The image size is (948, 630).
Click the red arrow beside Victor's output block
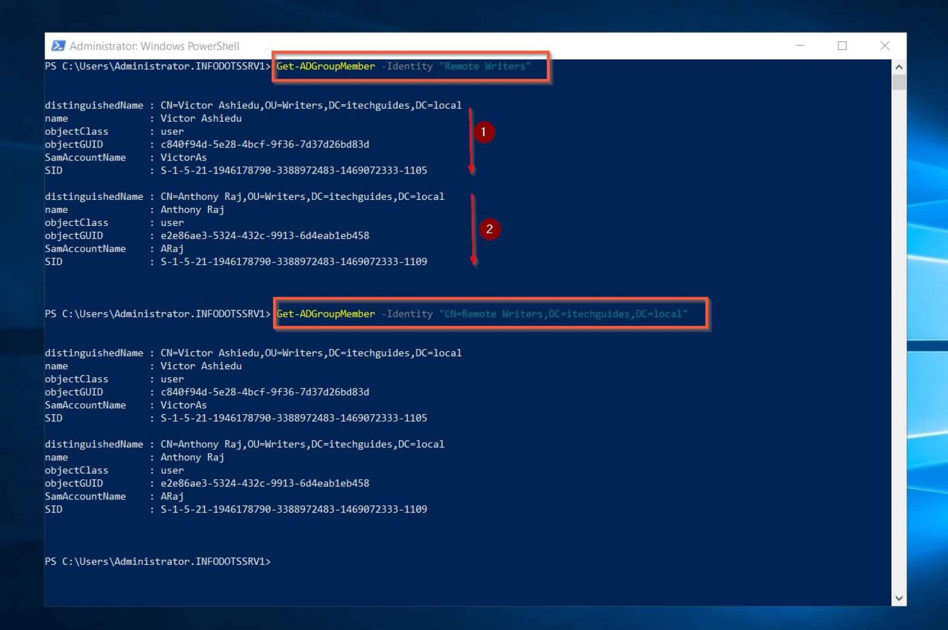(471, 139)
